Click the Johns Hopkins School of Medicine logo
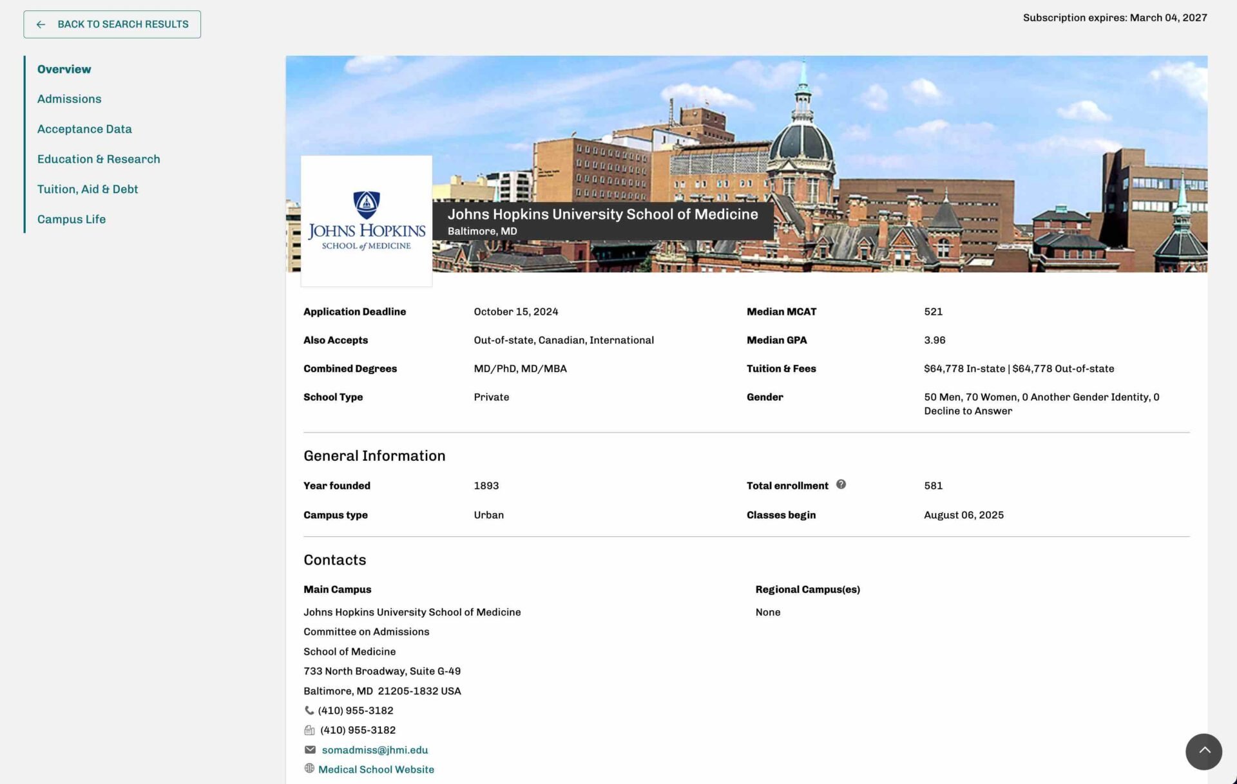Viewport: 1237px width, 784px height. tap(365, 221)
